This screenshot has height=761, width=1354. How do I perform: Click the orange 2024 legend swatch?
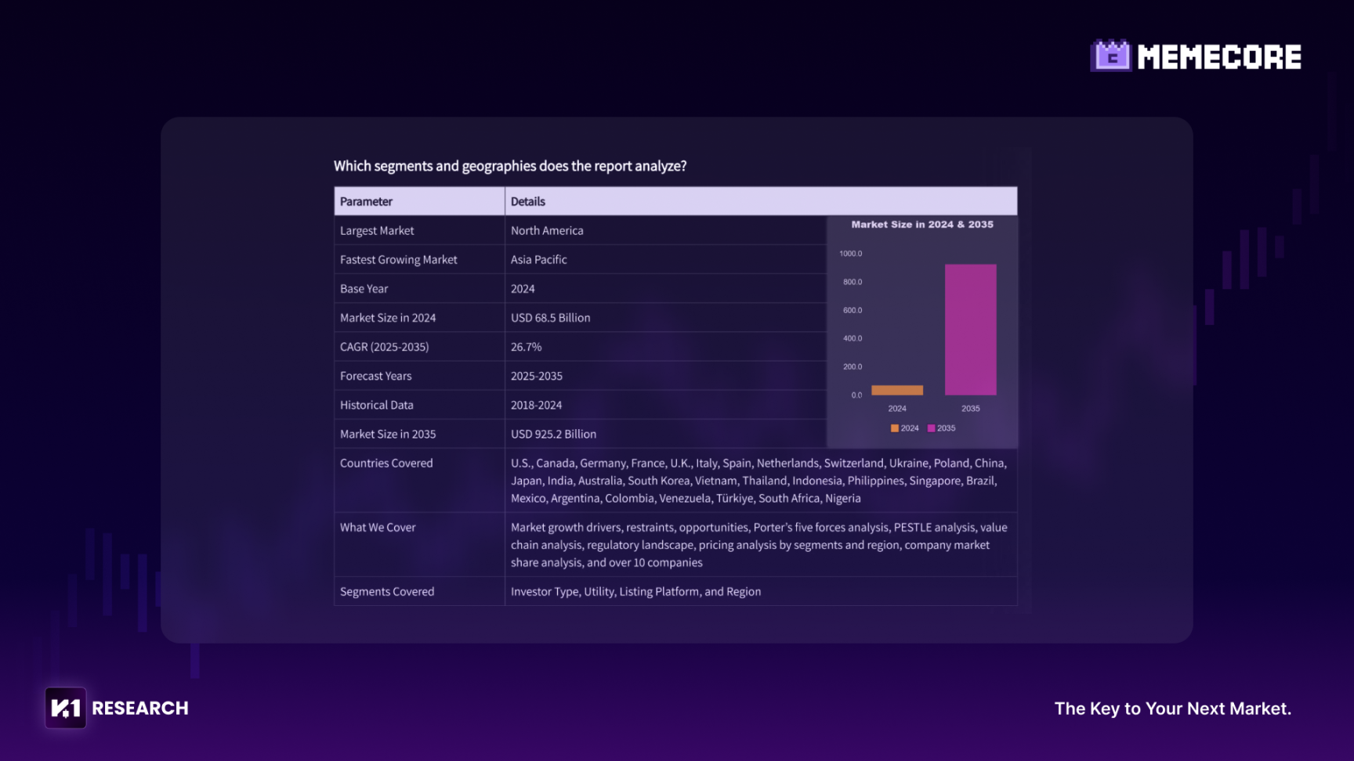tap(895, 428)
